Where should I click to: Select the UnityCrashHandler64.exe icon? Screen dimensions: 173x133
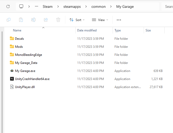point(12,79)
